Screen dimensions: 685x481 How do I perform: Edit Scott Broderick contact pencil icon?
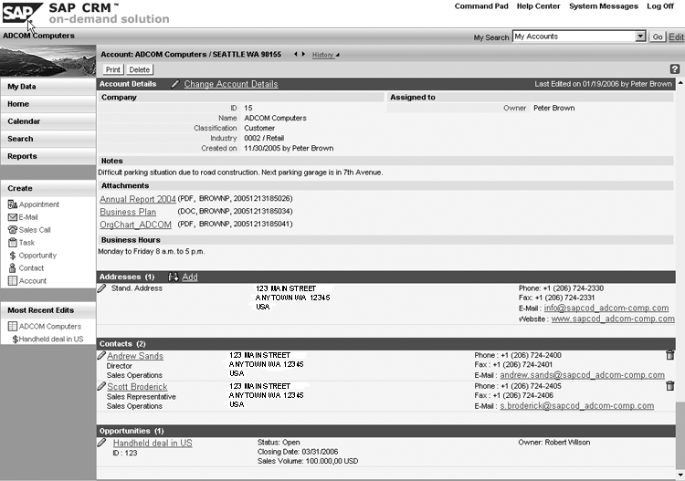tap(101, 386)
